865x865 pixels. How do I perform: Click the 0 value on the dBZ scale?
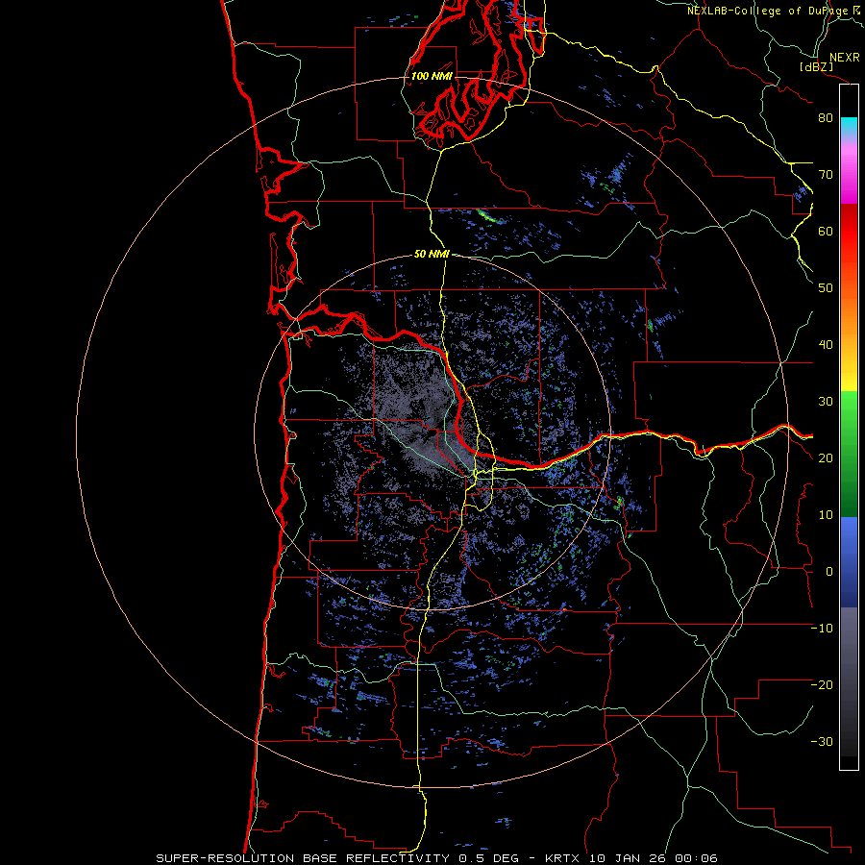click(x=829, y=572)
